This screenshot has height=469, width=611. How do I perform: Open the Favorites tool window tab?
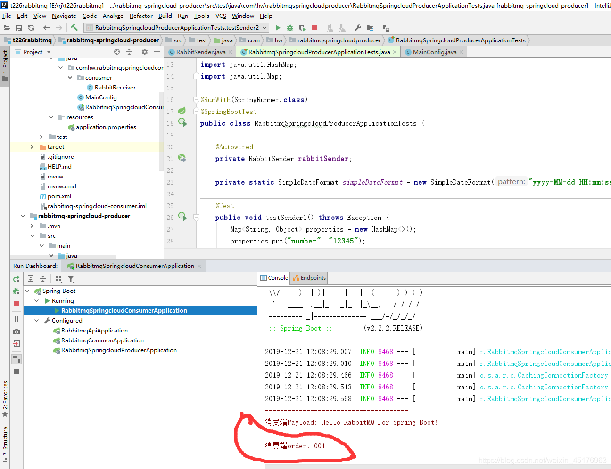tap(5, 399)
